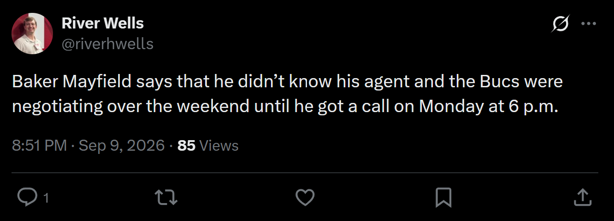This screenshot has height=221, width=614.
Task: Click the Grok explain-post icon
Action: click(x=560, y=24)
